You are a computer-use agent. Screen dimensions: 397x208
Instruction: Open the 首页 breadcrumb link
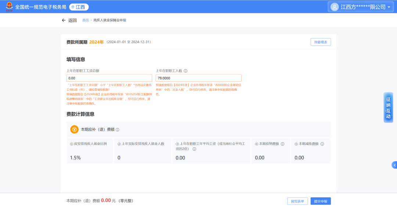click(x=86, y=20)
